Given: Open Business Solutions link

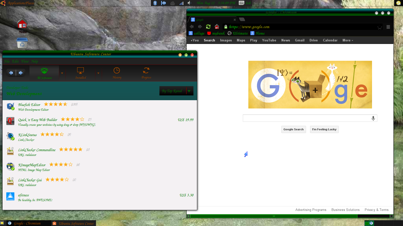Looking at the screenshot, I should (345, 210).
